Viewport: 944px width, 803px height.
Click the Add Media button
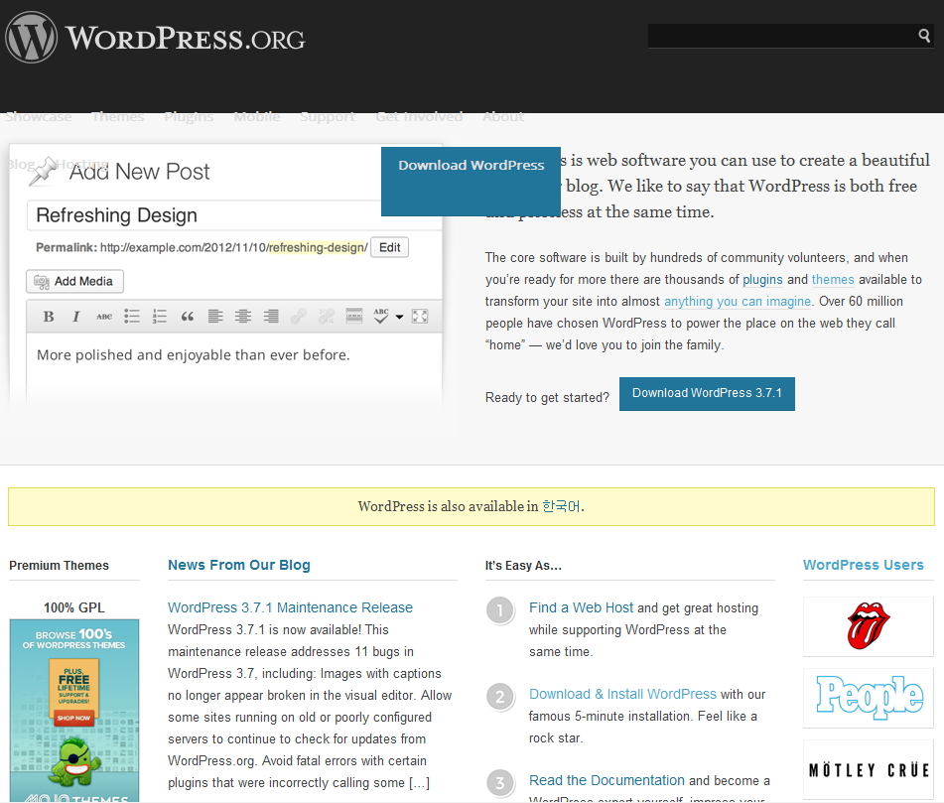tap(74, 281)
